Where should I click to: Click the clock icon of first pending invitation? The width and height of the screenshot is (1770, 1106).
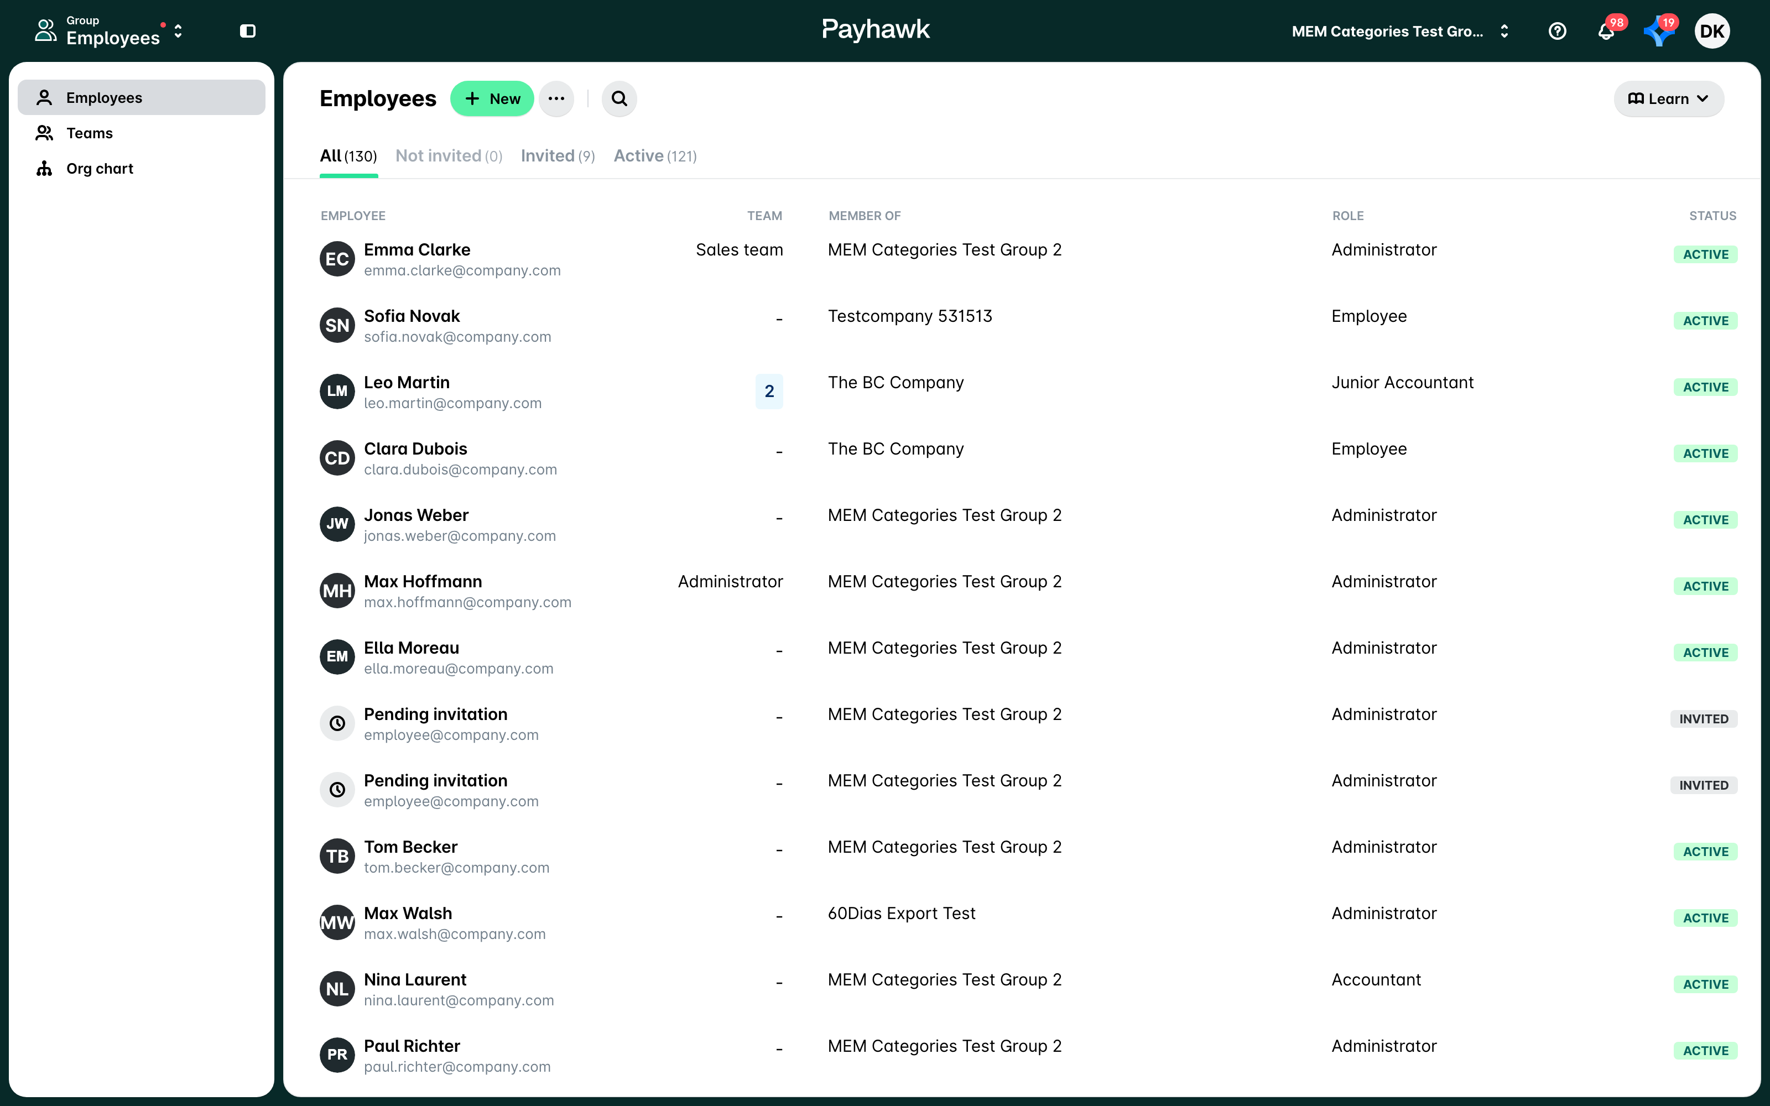(337, 723)
